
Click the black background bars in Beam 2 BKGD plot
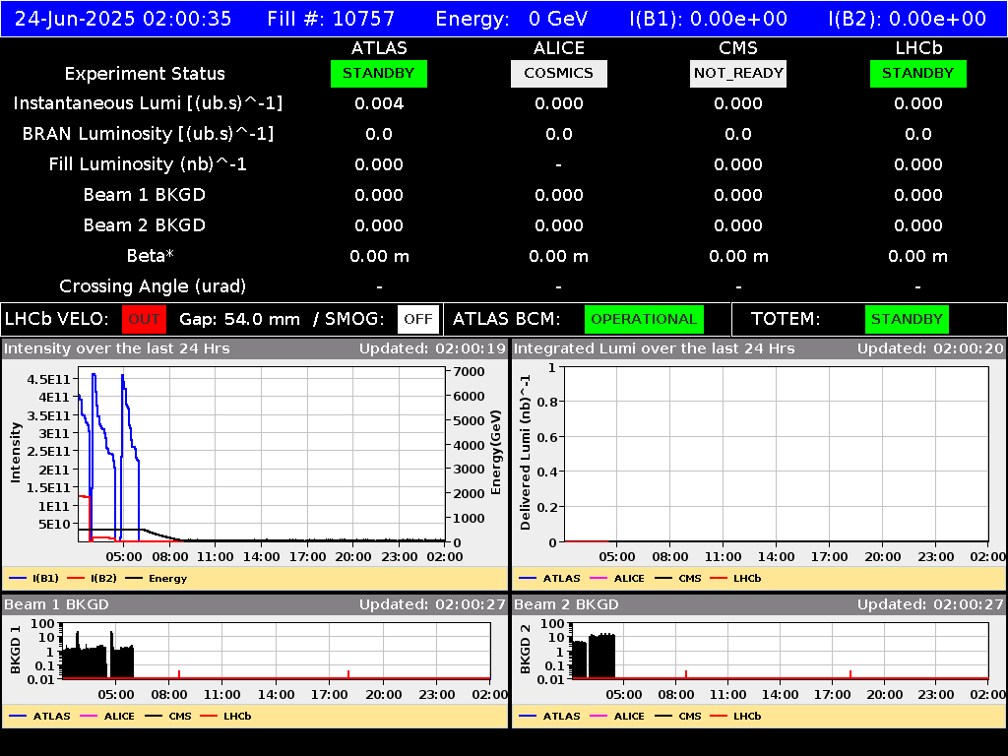[x=594, y=657]
